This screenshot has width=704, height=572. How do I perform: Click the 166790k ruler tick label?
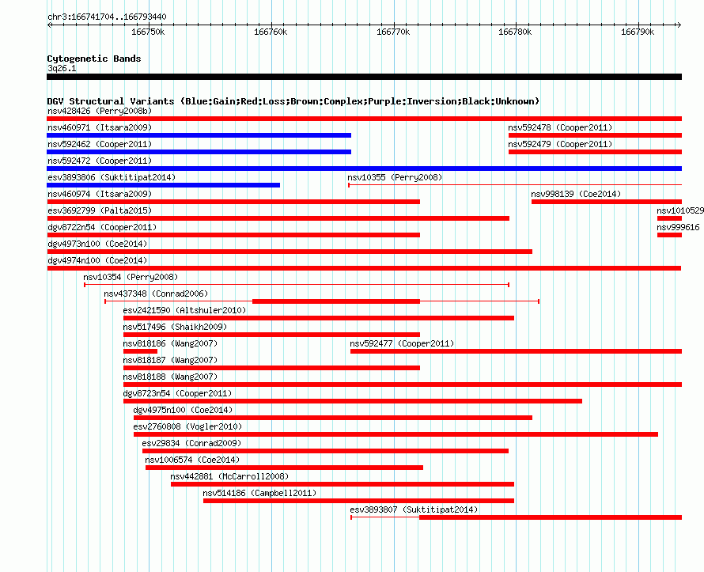[638, 32]
